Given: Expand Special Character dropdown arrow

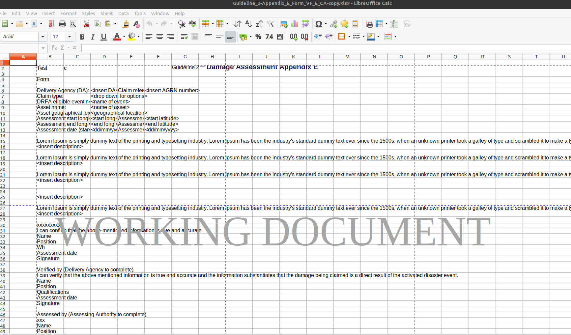Looking at the screenshot, I should (x=326, y=24).
